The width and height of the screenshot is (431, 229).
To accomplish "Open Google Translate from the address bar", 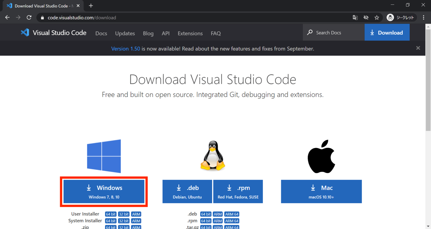I will pos(355,17).
